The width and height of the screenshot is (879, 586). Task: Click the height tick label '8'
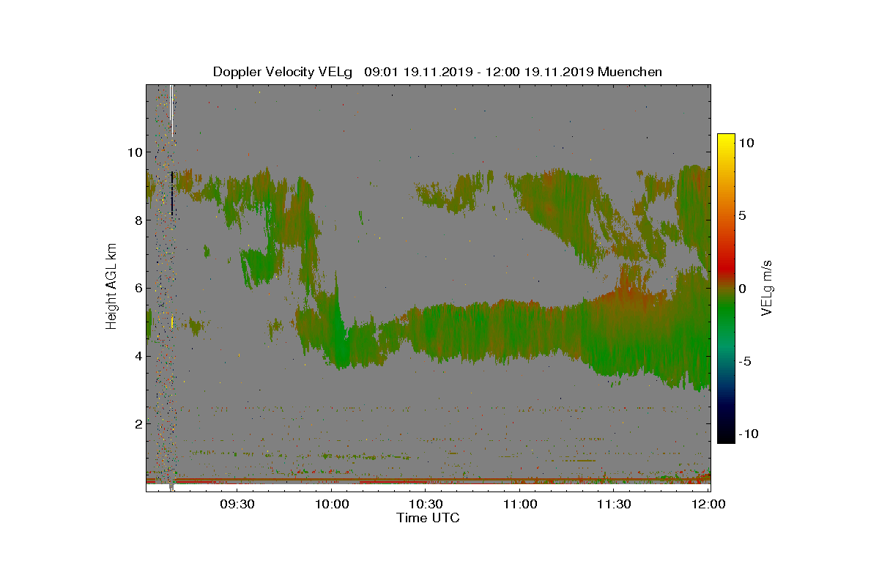(x=137, y=220)
